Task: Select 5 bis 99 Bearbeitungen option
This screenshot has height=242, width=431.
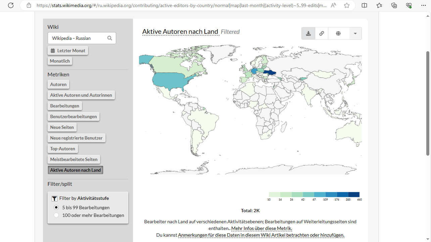Action: 56,208
